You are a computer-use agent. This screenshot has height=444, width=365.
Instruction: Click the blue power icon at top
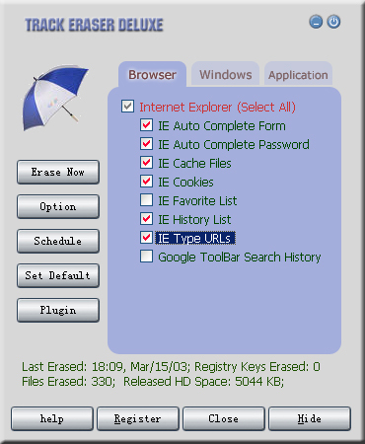point(333,22)
